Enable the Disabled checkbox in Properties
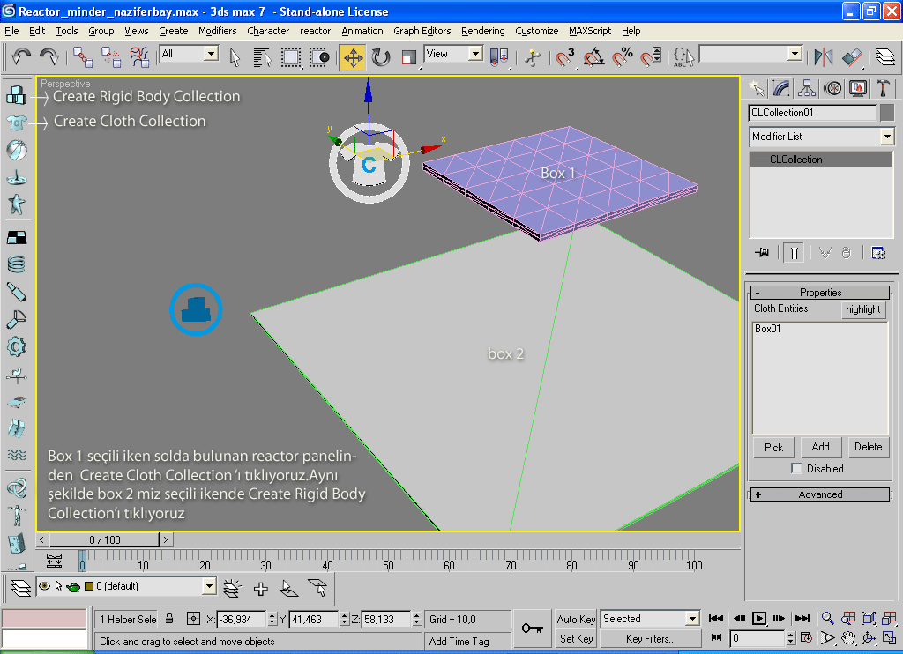The image size is (903, 654). pos(796,469)
